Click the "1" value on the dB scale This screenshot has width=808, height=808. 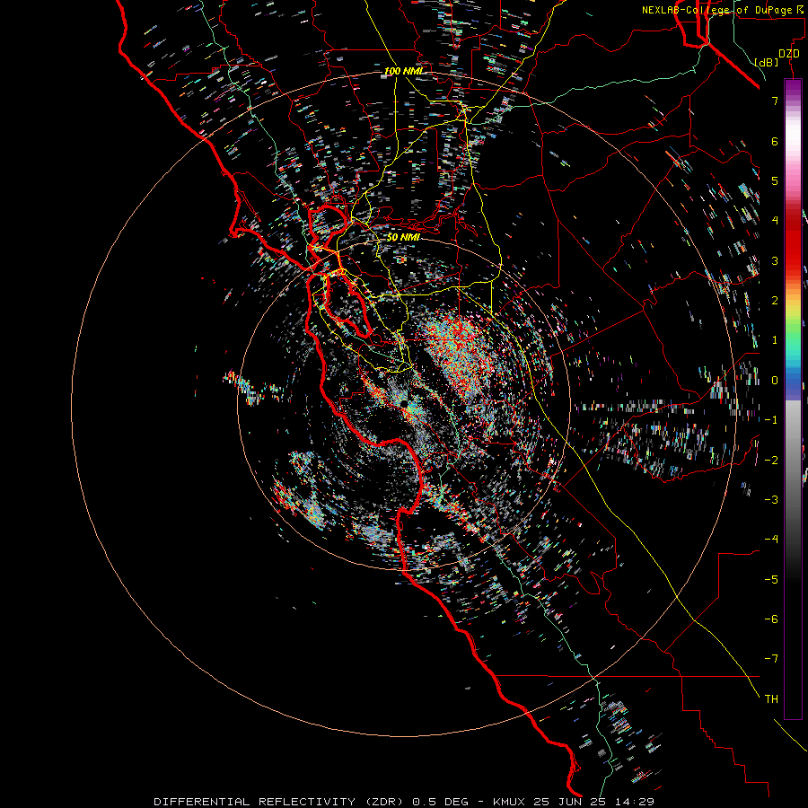(x=775, y=340)
